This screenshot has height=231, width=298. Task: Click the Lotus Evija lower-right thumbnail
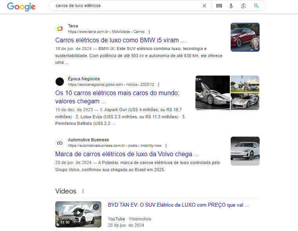[245, 101]
